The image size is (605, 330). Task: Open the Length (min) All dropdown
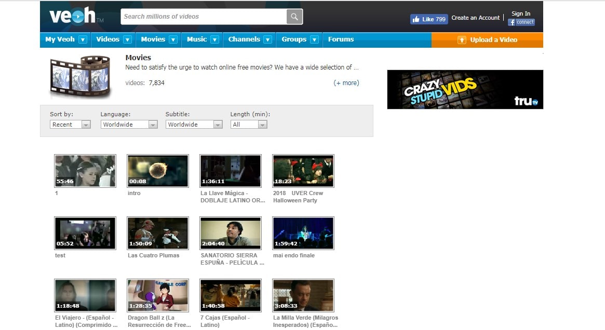(249, 125)
